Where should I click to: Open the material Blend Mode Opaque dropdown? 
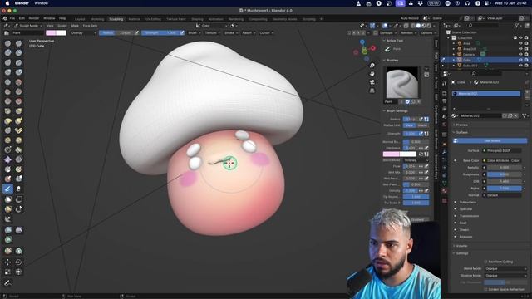[x=505, y=268]
